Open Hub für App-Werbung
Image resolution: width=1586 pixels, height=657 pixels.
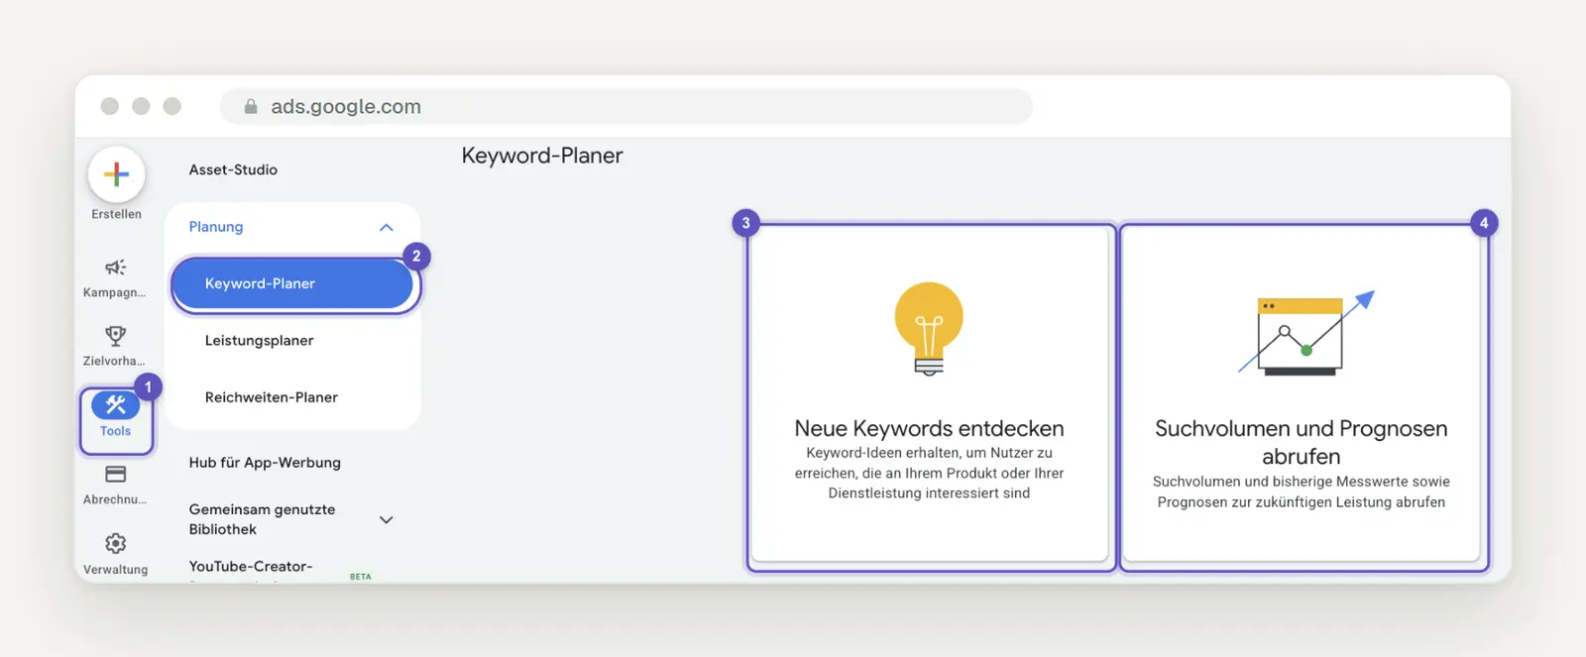point(265,463)
